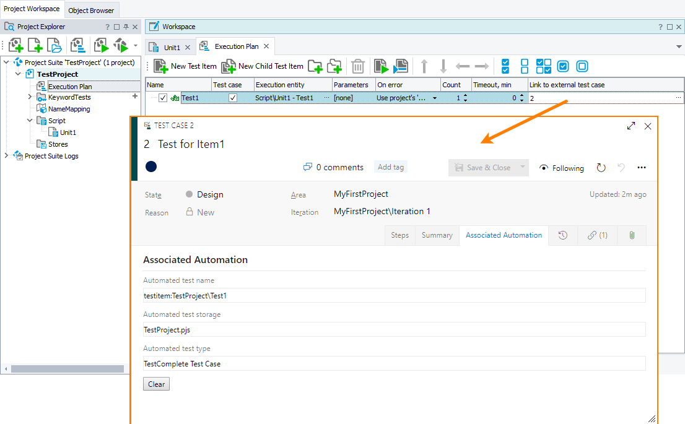Uncheck the Test case checkbox for Test1
Image resolution: width=685 pixels, height=424 pixels.
[x=232, y=97]
